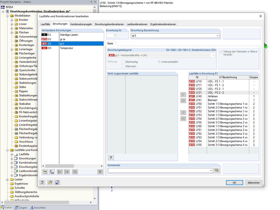The height and width of the screenshot is (210, 280).
Task: Open Ansichten tab in navigator
Action: 38,208
